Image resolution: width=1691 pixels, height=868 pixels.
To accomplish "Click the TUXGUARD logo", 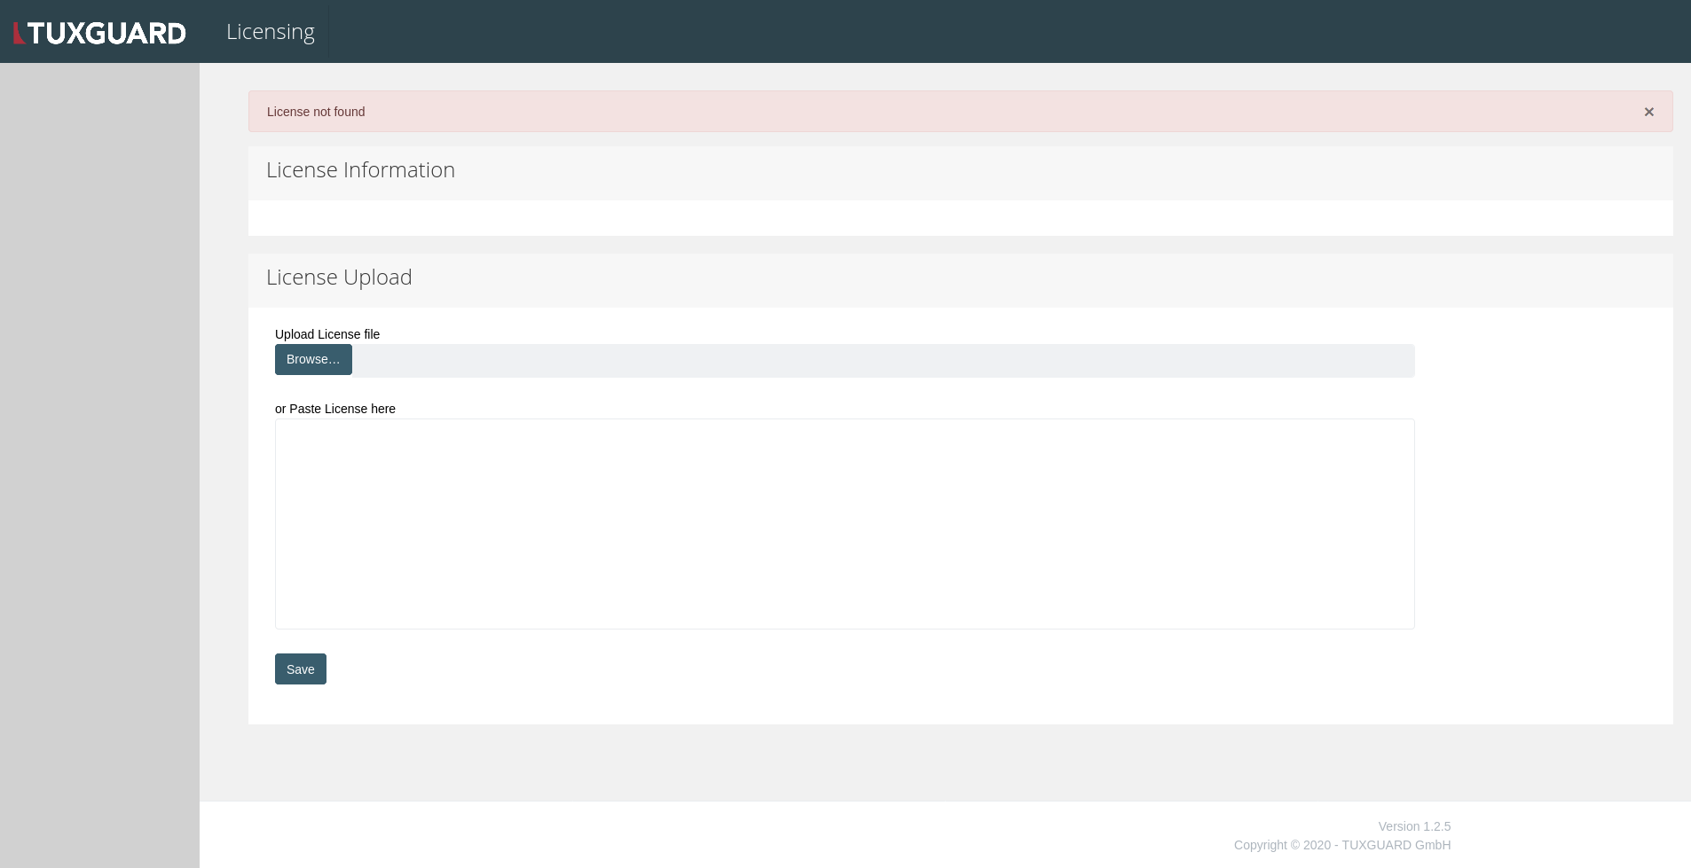I will click(x=99, y=31).
